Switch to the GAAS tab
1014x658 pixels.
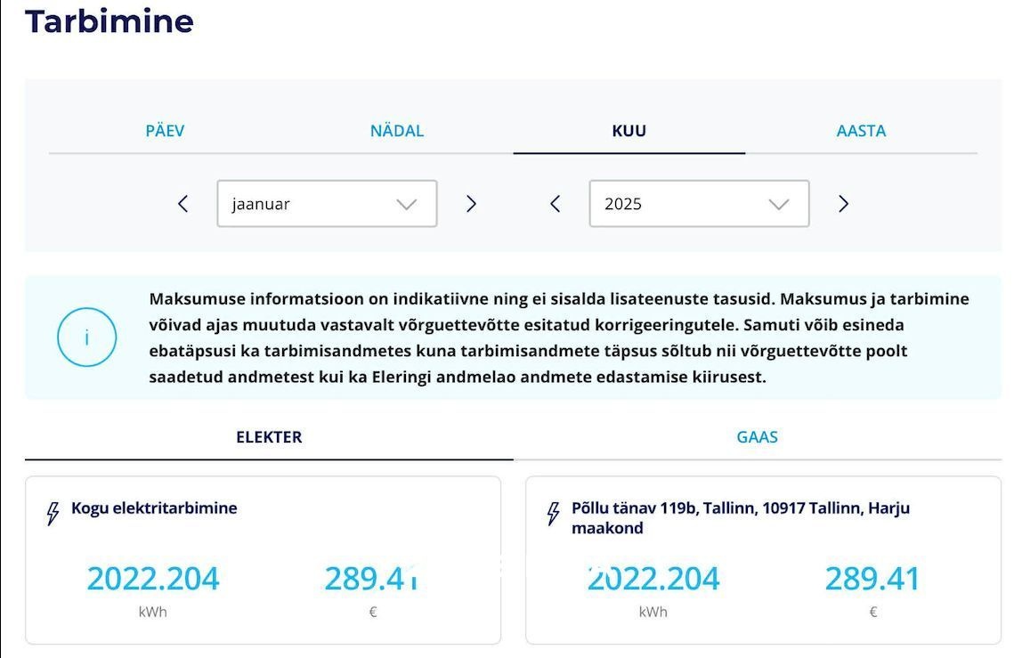point(757,437)
